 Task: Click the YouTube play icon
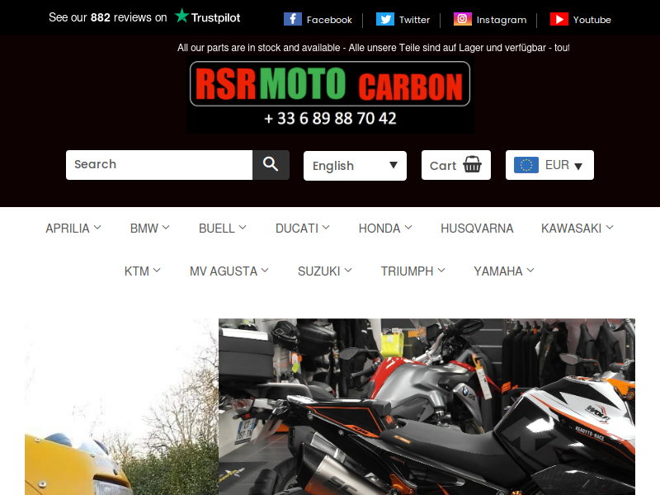tap(559, 19)
